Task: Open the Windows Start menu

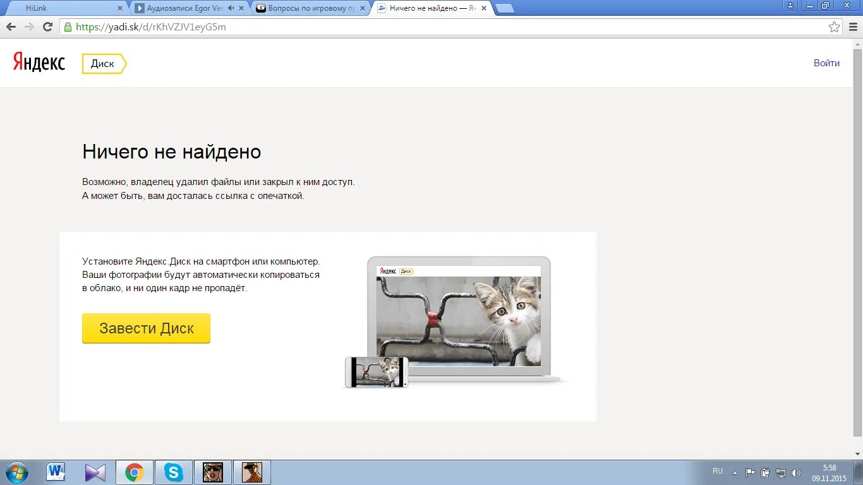Action: (x=16, y=472)
